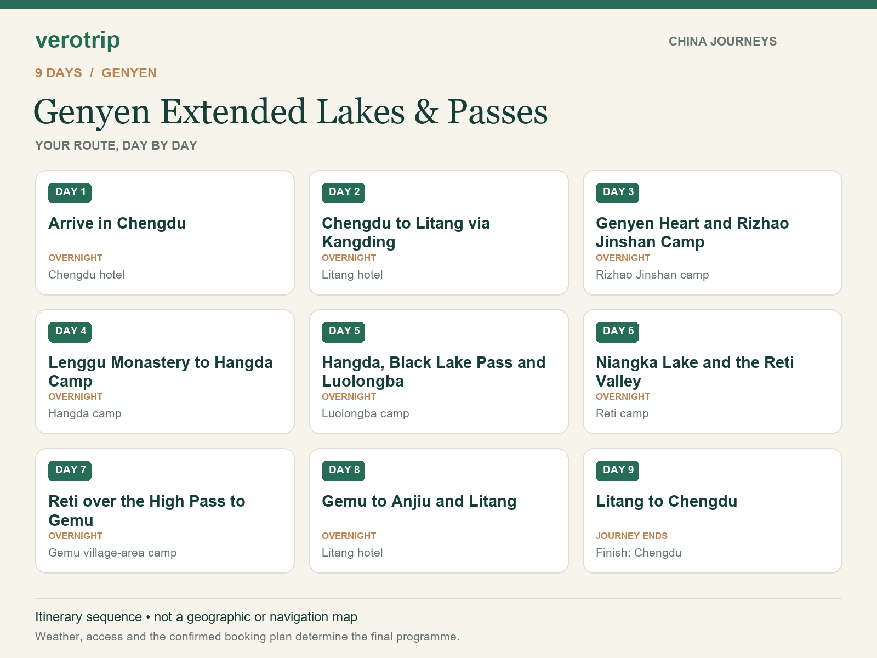Click the '9 DAYS' breadcrumb text

pyautogui.click(x=59, y=73)
